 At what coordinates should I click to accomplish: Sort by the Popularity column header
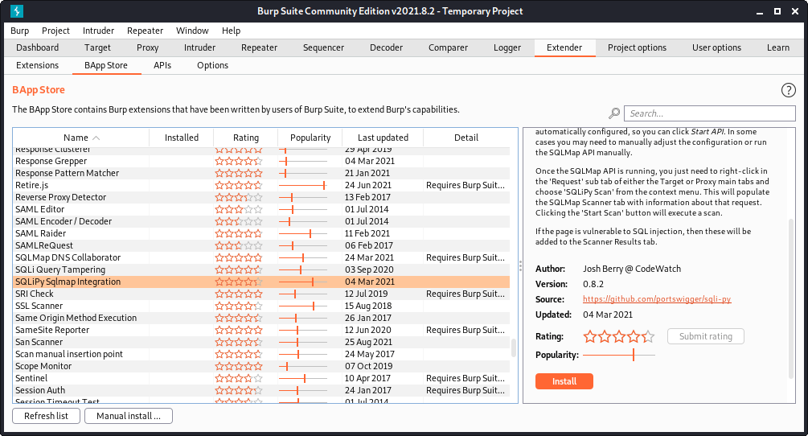pos(310,138)
